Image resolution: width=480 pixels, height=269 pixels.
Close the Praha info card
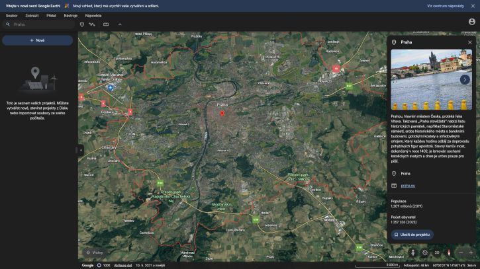click(470, 42)
